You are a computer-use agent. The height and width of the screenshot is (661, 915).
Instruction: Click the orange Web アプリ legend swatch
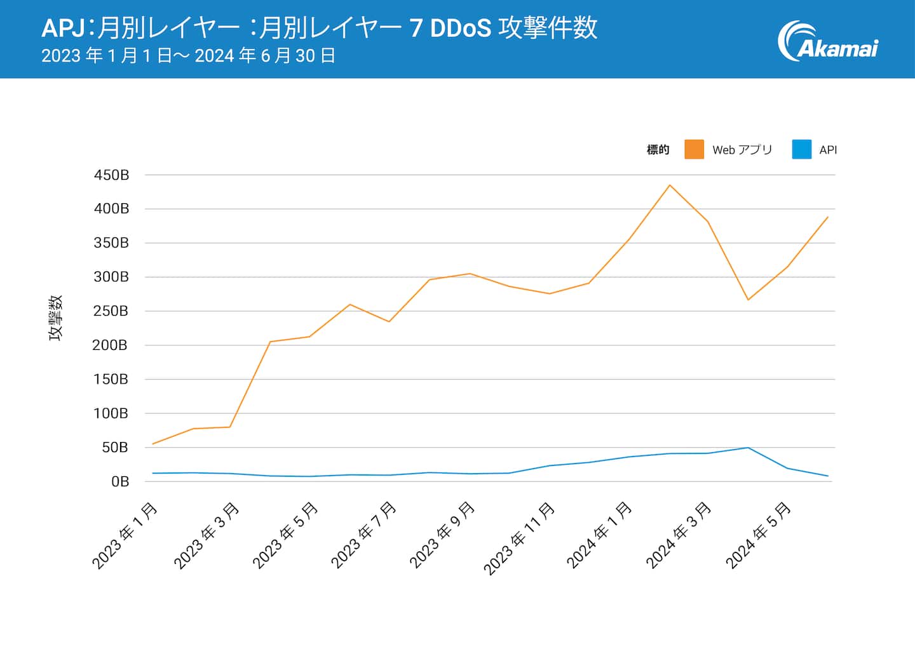pyautogui.click(x=694, y=149)
